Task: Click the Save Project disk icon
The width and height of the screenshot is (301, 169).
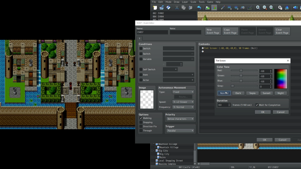Action: tap(168, 8)
